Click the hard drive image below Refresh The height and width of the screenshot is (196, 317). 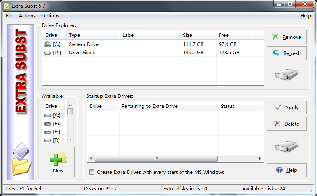coord(286,74)
